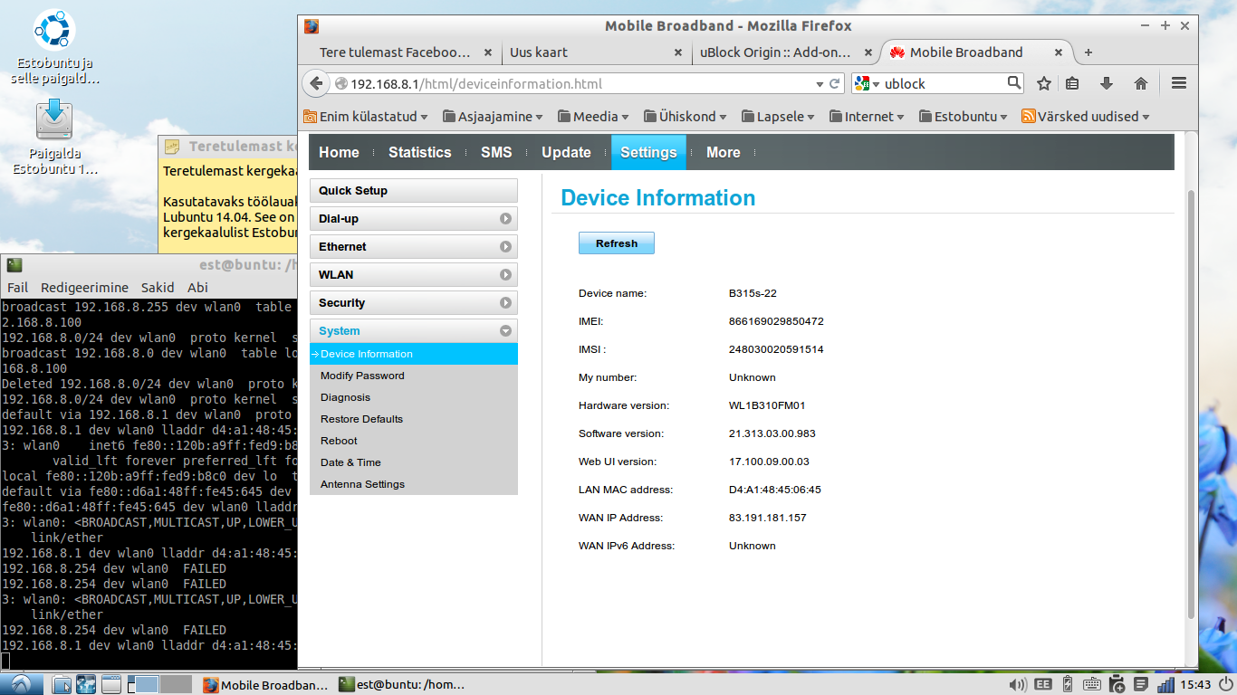Close the uBlock Origin tab
This screenshot has height=695, width=1237.
click(868, 52)
